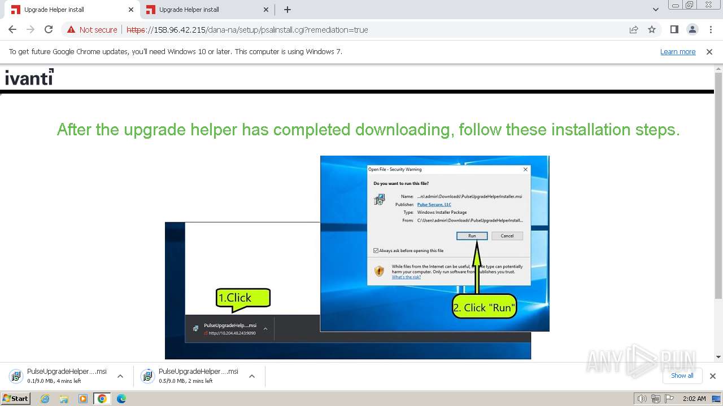Screen dimensions: 723x406
Task: Go back with the browser back arrow
Action: pos(12,29)
